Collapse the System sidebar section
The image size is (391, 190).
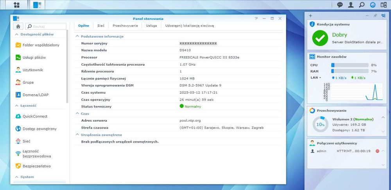[17, 177]
